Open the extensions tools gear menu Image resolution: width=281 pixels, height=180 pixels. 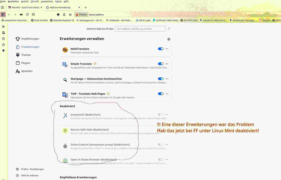tap(169, 39)
